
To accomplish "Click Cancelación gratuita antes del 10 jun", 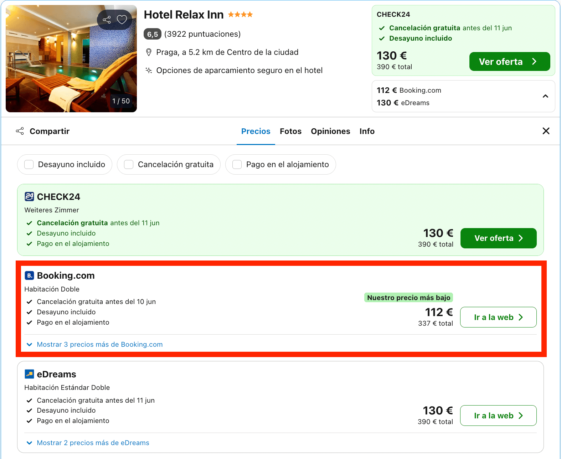I will click(96, 301).
